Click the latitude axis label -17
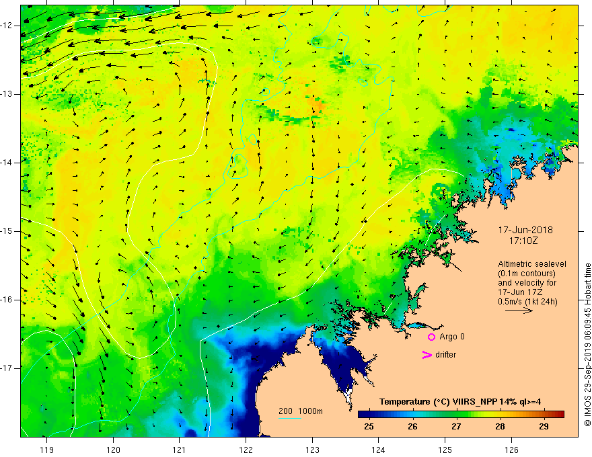The height and width of the screenshot is (457, 592). [7, 368]
